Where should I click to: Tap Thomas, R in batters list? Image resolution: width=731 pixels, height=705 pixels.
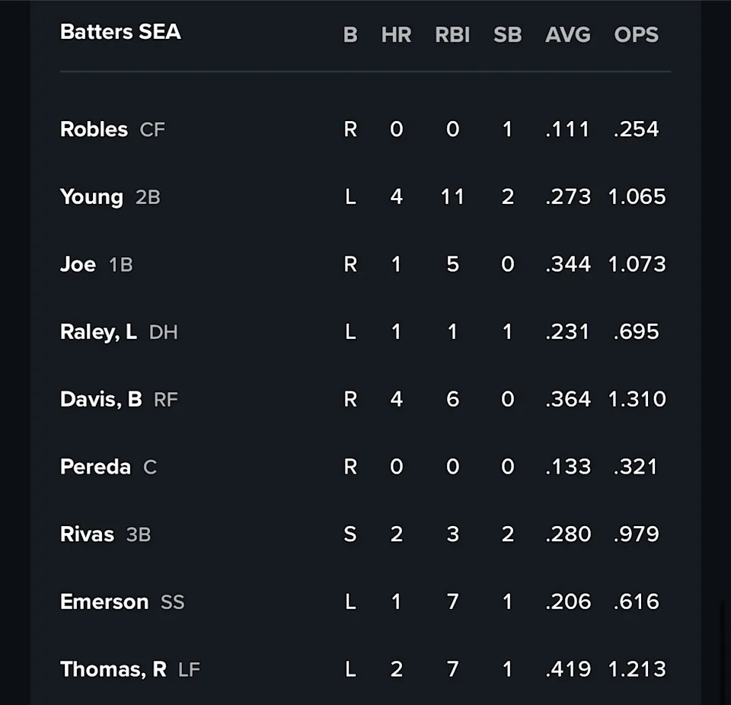(x=113, y=669)
